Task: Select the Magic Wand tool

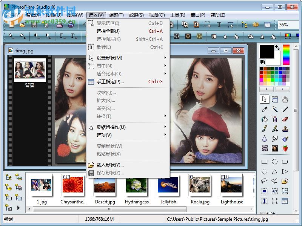Action: (275, 109)
